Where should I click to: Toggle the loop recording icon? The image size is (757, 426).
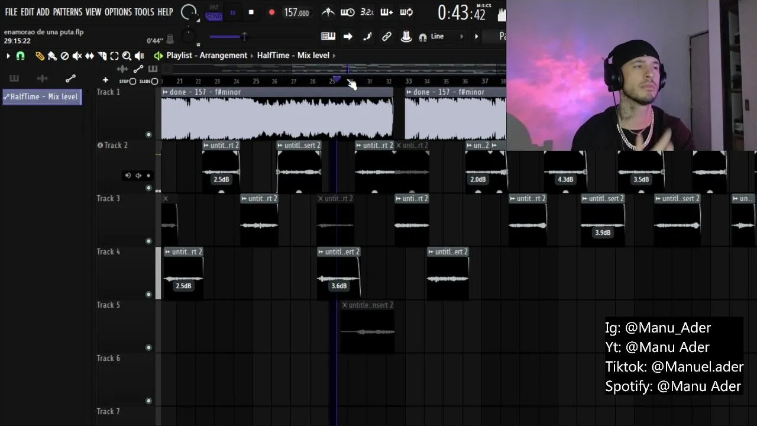406,12
